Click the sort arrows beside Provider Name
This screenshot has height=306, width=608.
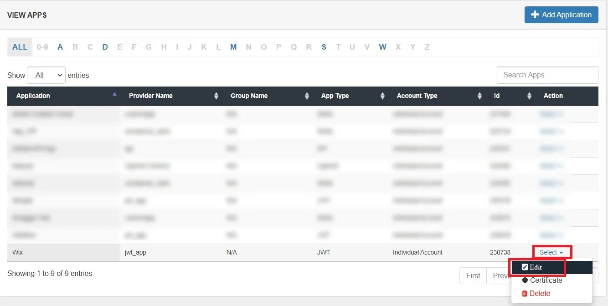pyautogui.click(x=216, y=96)
